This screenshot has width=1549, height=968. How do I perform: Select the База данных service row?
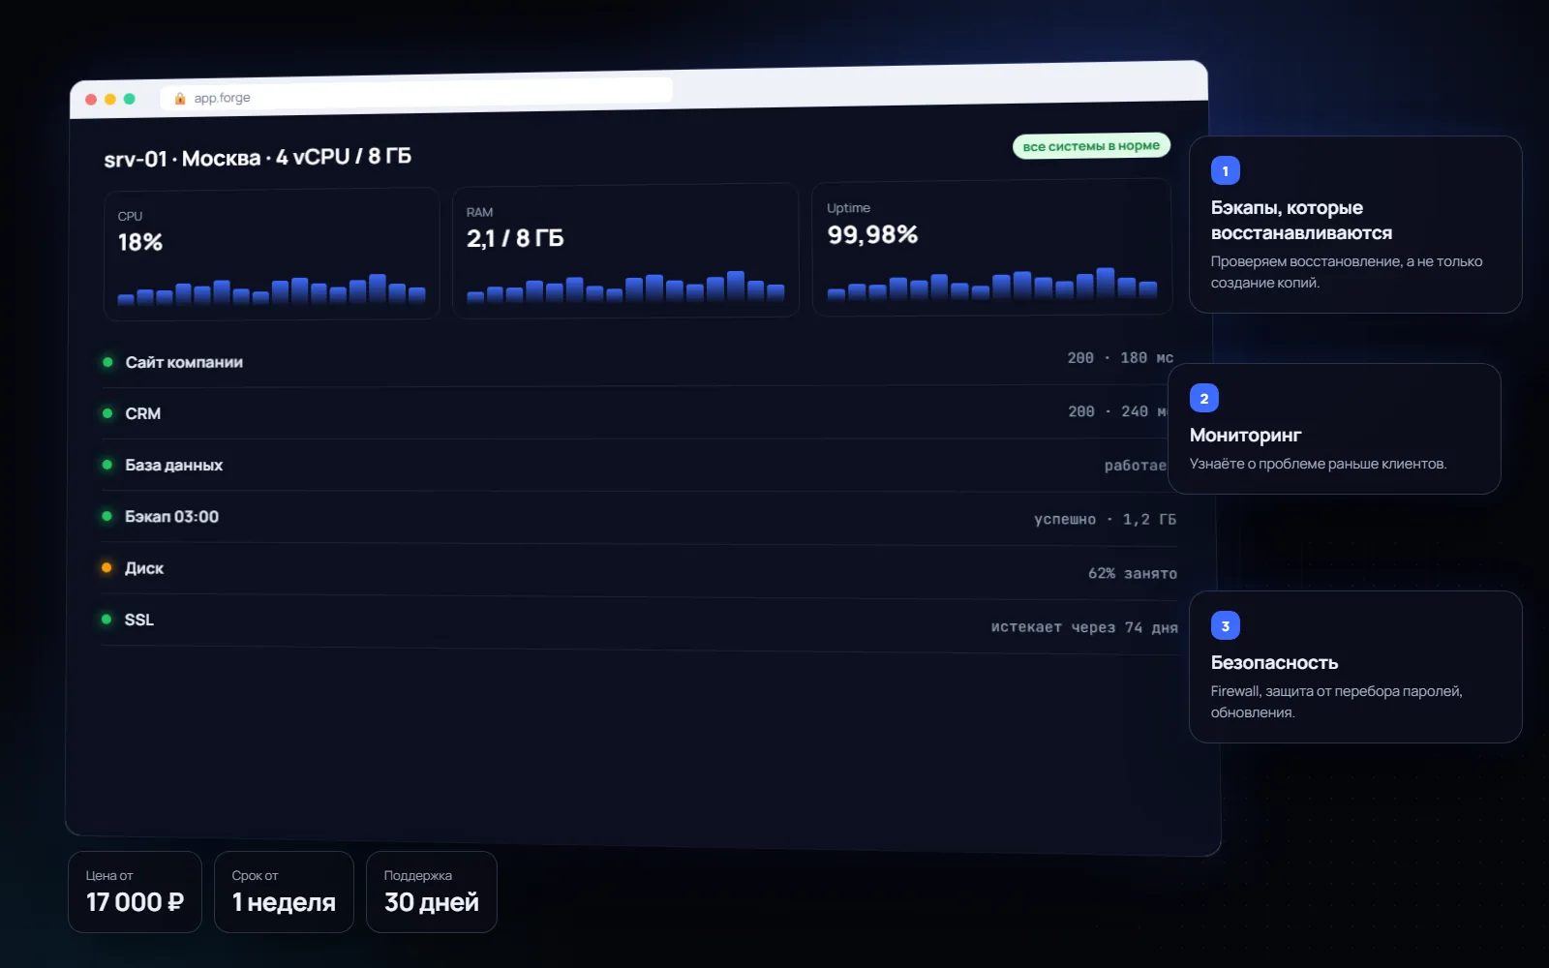(637, 466)
